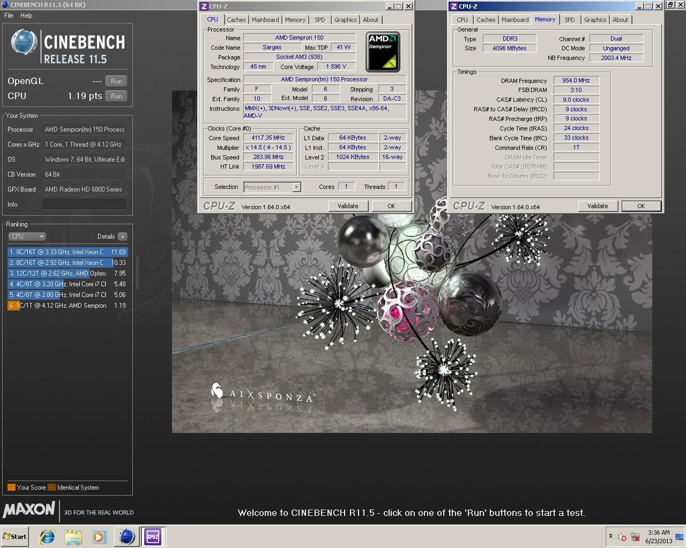This screenshot has height=548, width=686.
Task: Switch to Graphics tab in left CPU-Z window
Action: 346,20
